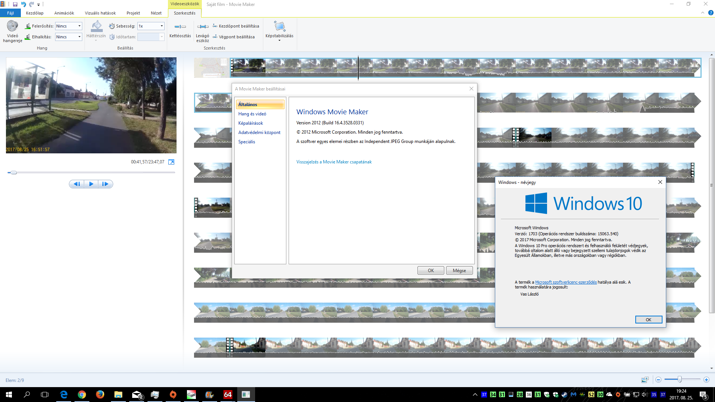Screen dimensions: 715x402
Task: Open the Fájl menu
Action: point(10,13)
